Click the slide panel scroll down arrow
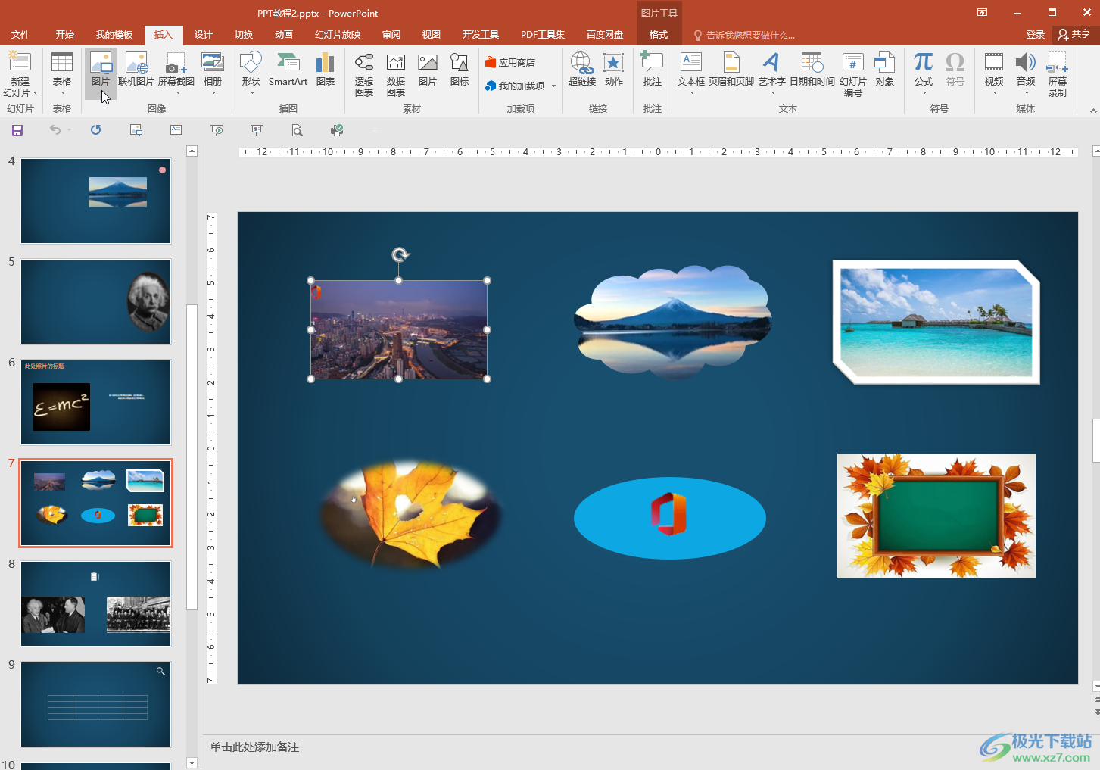The width and height of the screenshot is (1100, 770). tap(192, 763)
